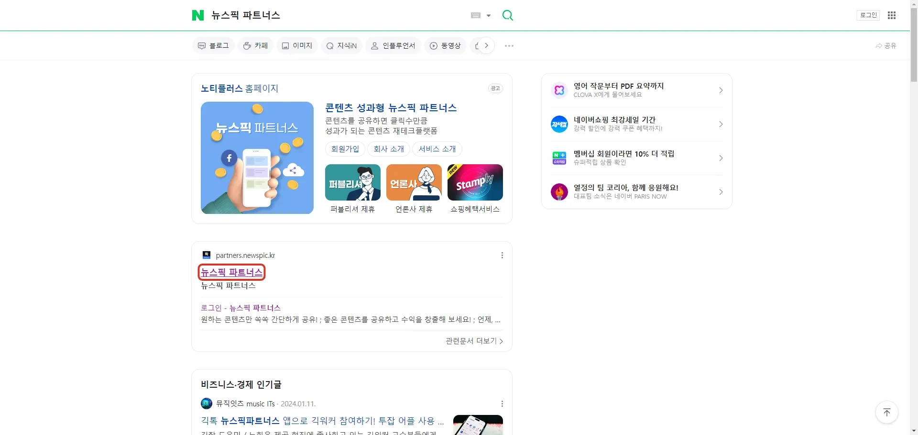Click the scroll-to-top arrow button
This screenshot has height=435, width=918.
887,413
